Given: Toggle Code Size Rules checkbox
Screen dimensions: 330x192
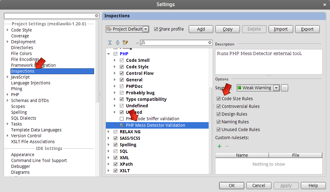Looking at the screenshot, I should point(219,99).
